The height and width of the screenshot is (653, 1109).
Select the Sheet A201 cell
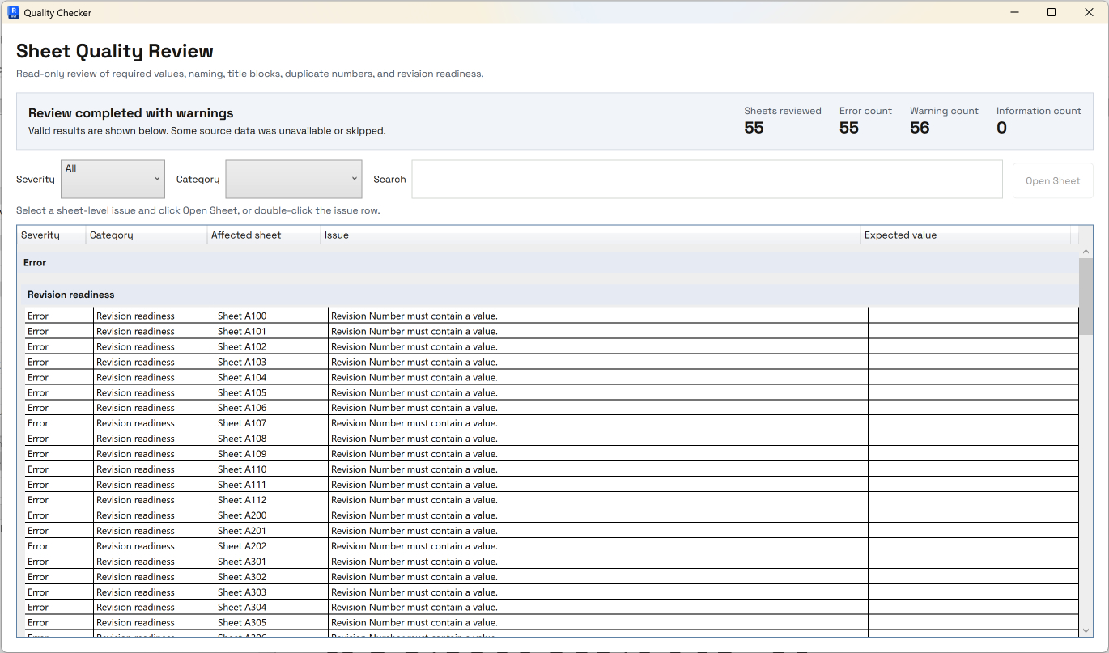click(271, 531)
